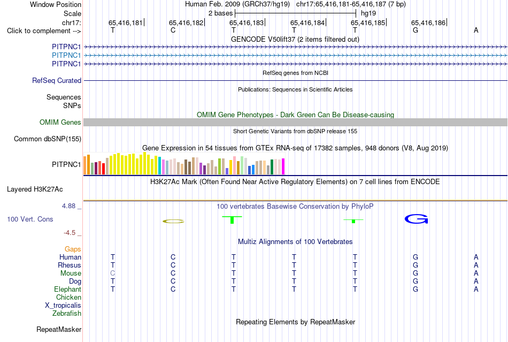Click the blue G conservation logo
This screenshot has width=508, height=342.
[417, 219]
